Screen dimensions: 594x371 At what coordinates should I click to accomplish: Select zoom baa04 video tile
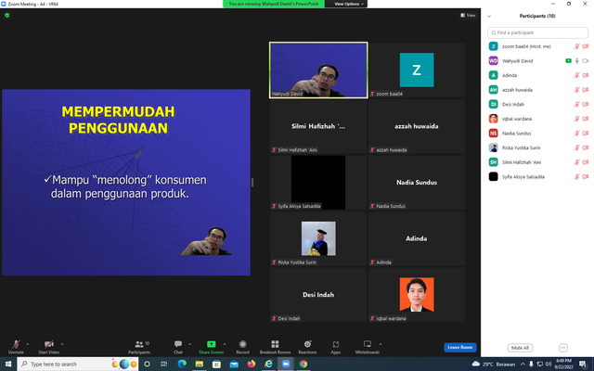(x=417, y=70)
